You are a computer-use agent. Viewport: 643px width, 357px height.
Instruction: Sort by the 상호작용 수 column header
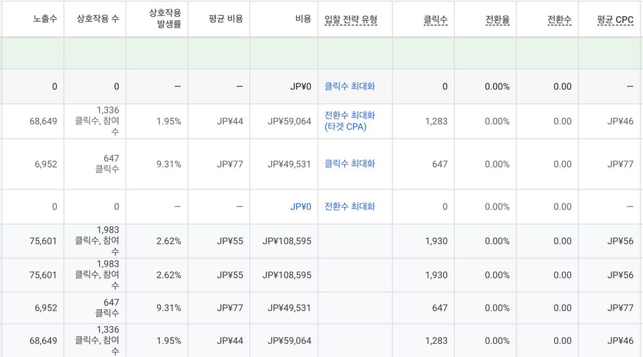[98, 19]
